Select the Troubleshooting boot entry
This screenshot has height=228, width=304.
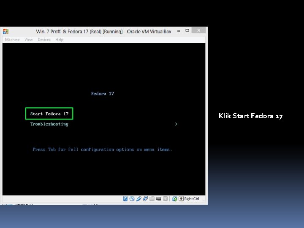coord(49,124)
